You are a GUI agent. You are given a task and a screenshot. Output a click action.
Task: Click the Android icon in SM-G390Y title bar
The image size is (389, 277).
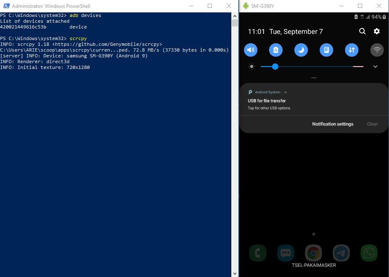pos(245,6)
